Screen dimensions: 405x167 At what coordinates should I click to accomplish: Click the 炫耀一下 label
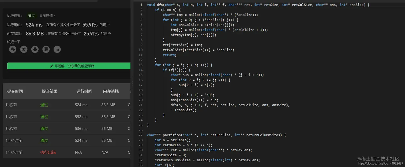pyautogui.click(x=14, y=42)
